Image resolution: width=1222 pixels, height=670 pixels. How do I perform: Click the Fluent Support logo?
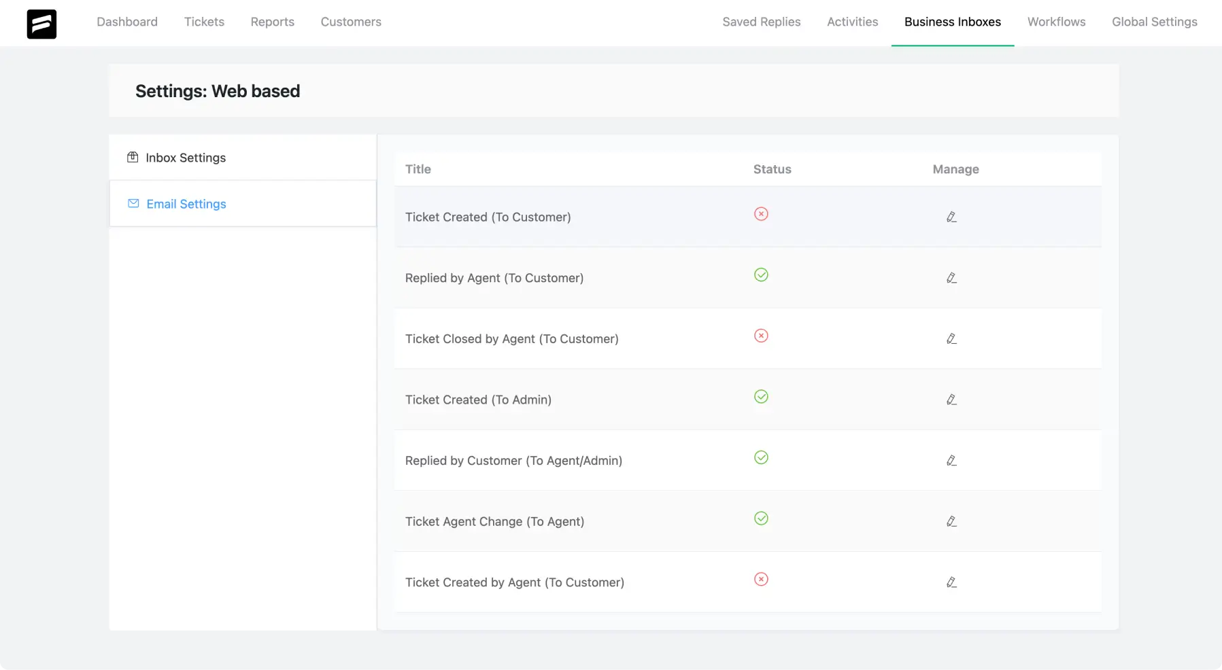41,24
